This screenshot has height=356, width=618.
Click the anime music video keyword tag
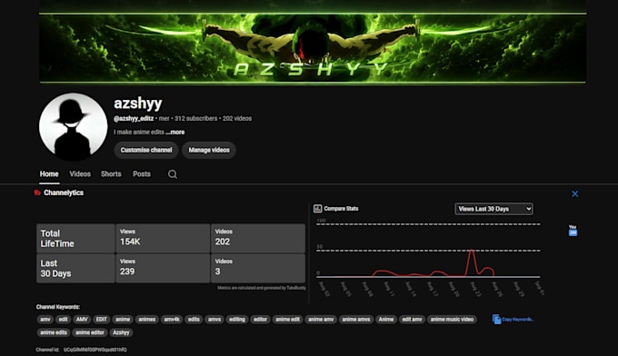coord(452,320)
